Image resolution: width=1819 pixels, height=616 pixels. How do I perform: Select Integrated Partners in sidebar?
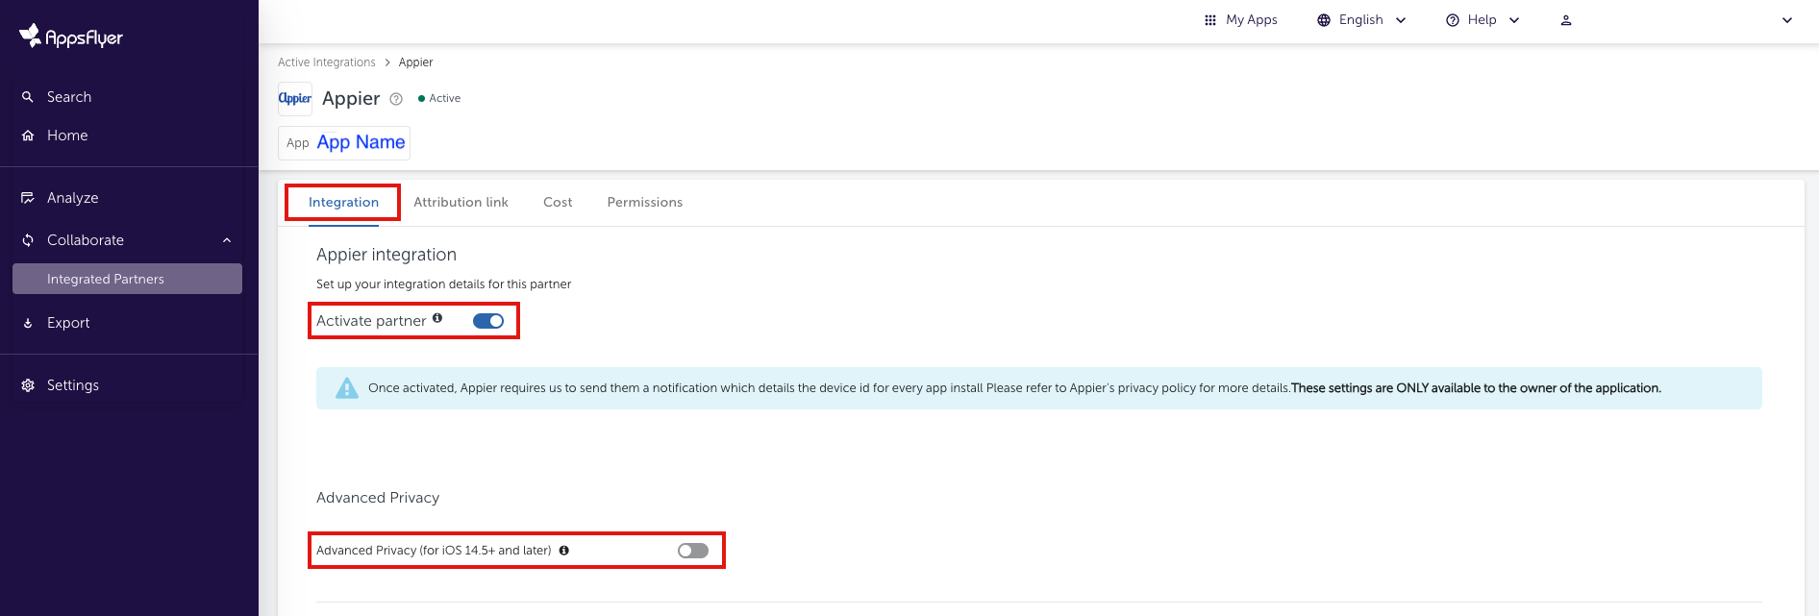pyautogui.click(x=127, y=279)
